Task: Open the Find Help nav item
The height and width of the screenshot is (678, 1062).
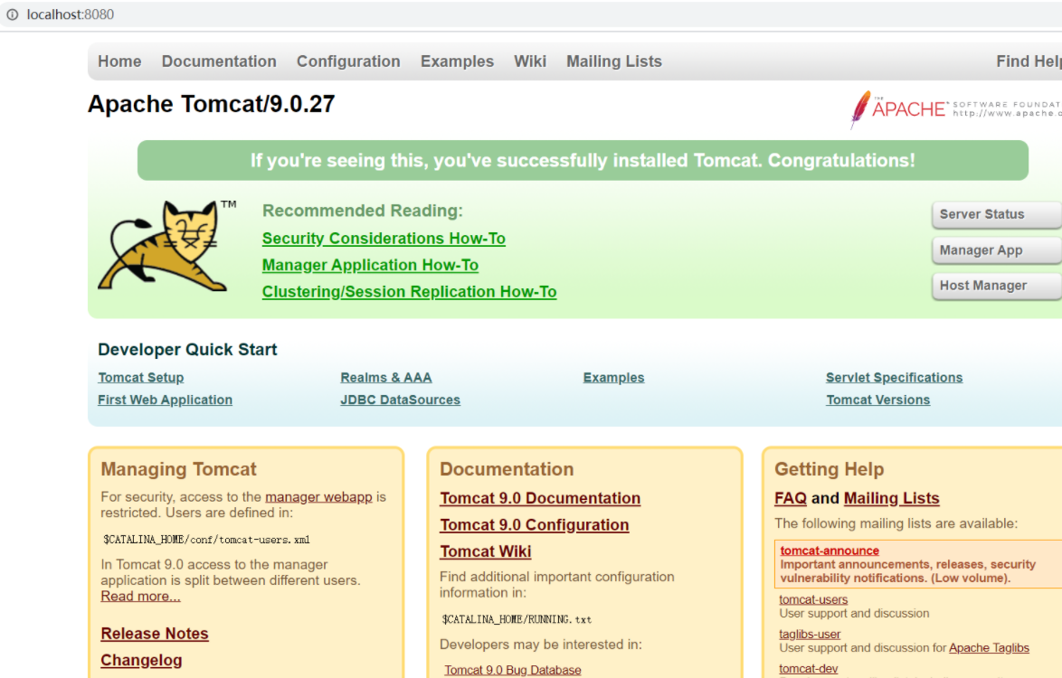Action: (x=1029, y=61)
